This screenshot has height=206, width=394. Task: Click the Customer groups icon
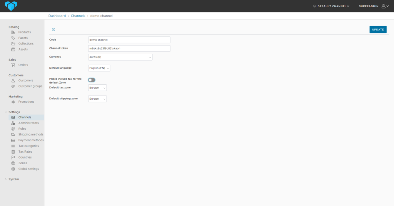click(x=13, y=86)
